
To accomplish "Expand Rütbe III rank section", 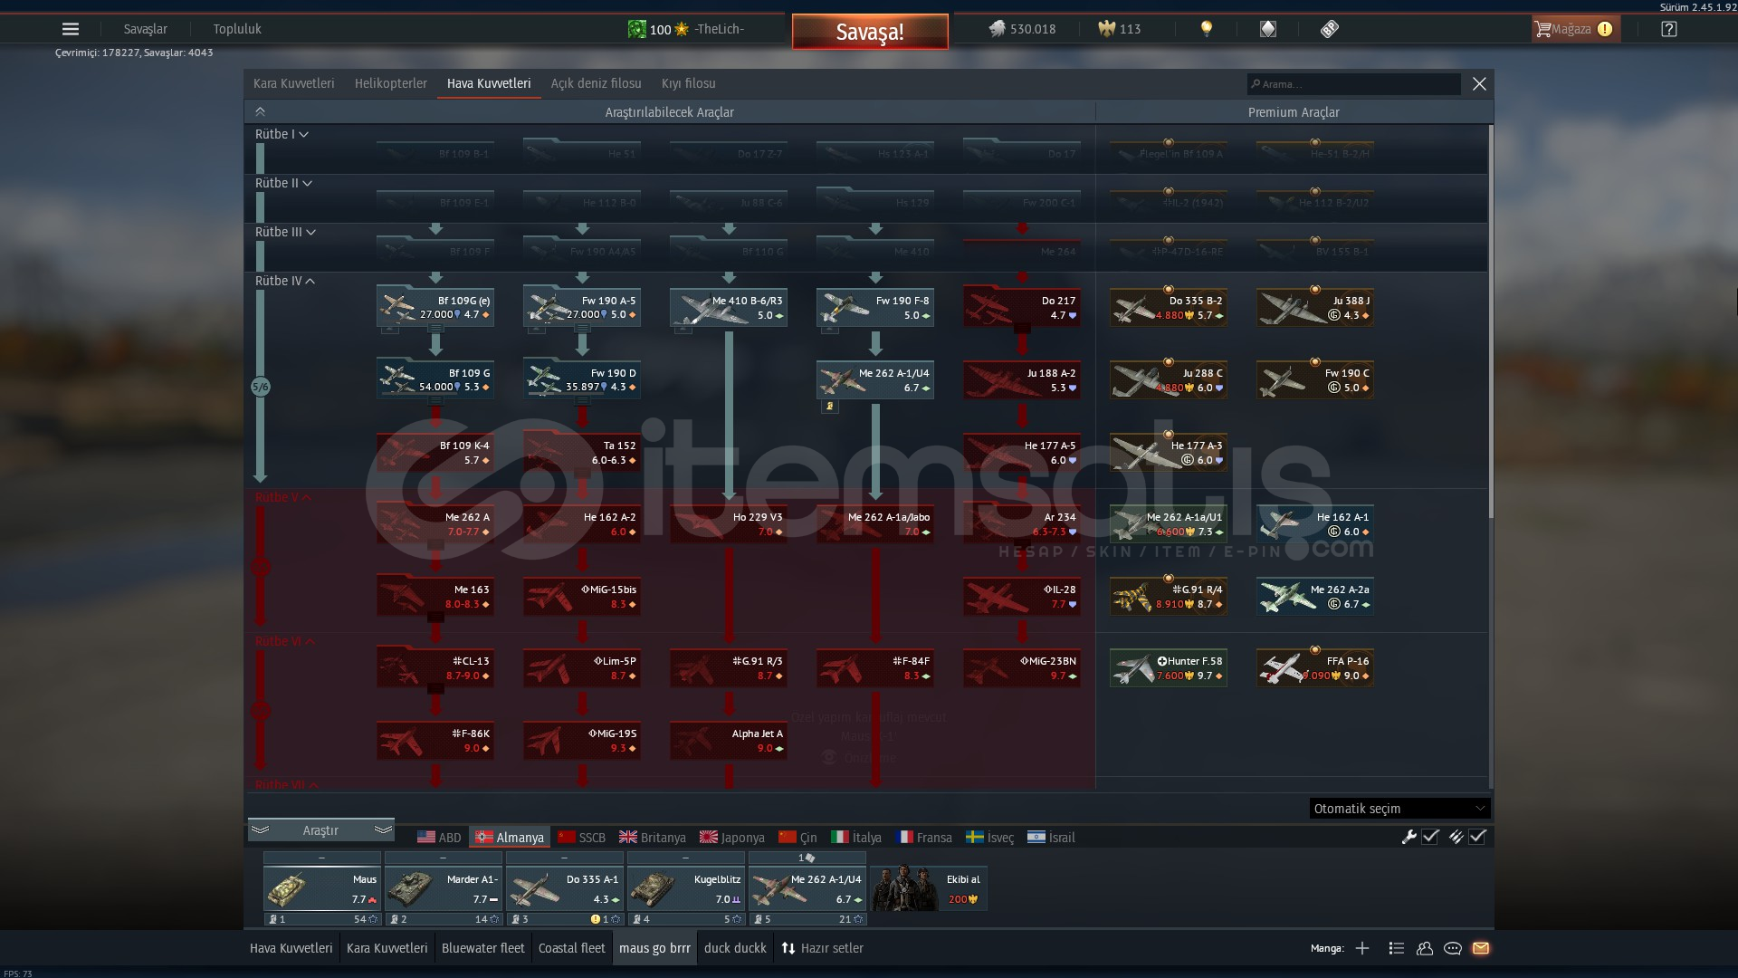I will coord(285,232).
